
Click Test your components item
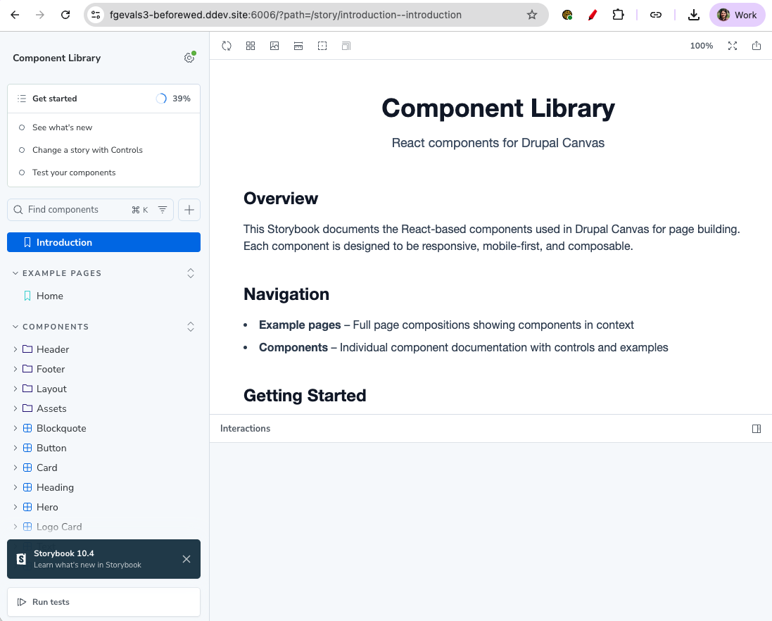click(x=74, y=173)
